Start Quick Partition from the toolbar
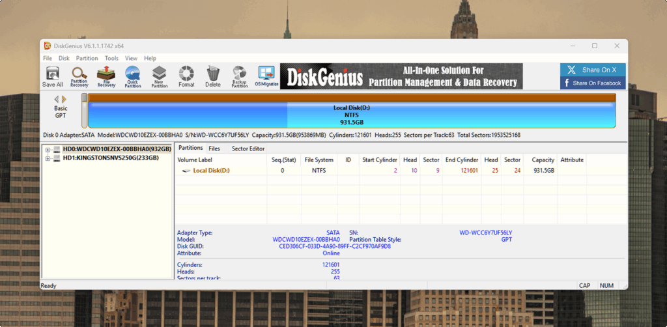667x327 pixels. (133, 77)
